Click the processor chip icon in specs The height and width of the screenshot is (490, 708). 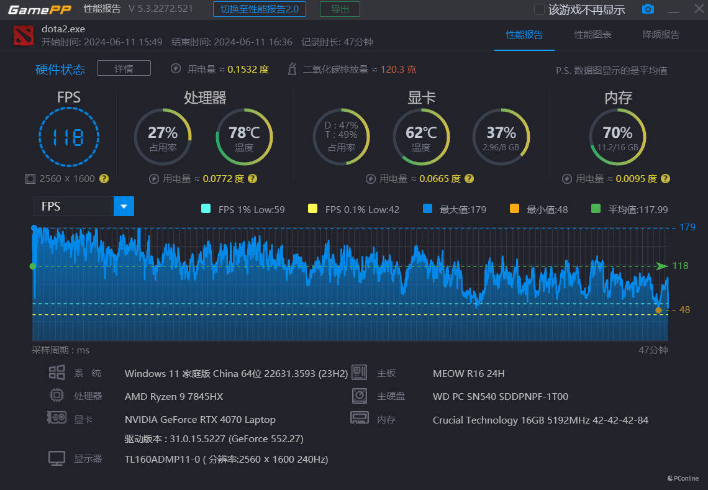pos(57,396)
